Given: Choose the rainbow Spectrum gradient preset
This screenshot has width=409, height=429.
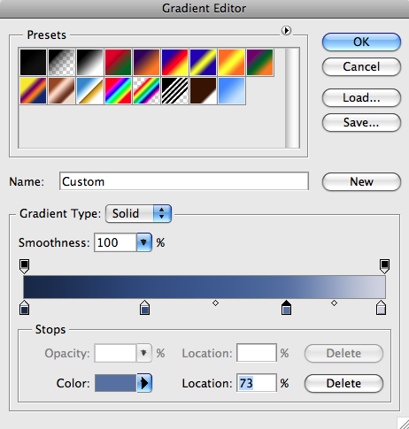Looking at the screenshot, I should pos(118,90).
